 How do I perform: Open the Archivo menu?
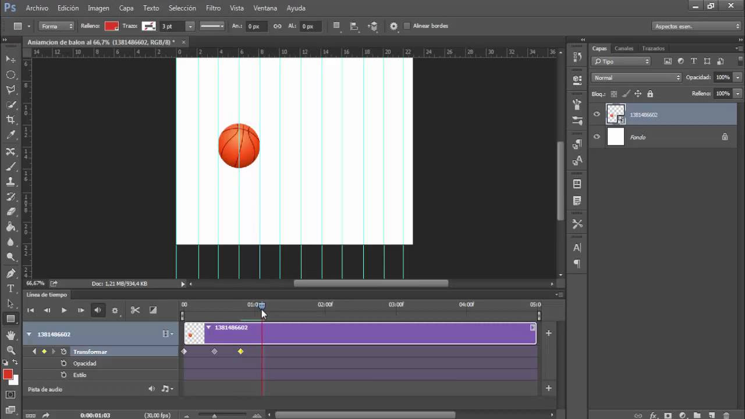pos(37,8)
